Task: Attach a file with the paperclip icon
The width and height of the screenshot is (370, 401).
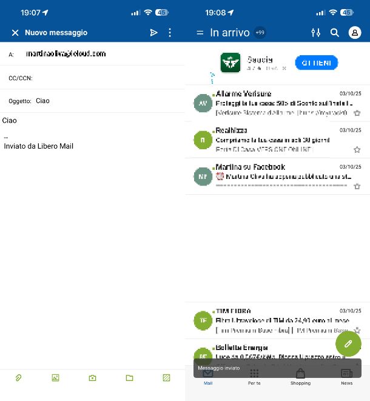Action: coord(18,378)
